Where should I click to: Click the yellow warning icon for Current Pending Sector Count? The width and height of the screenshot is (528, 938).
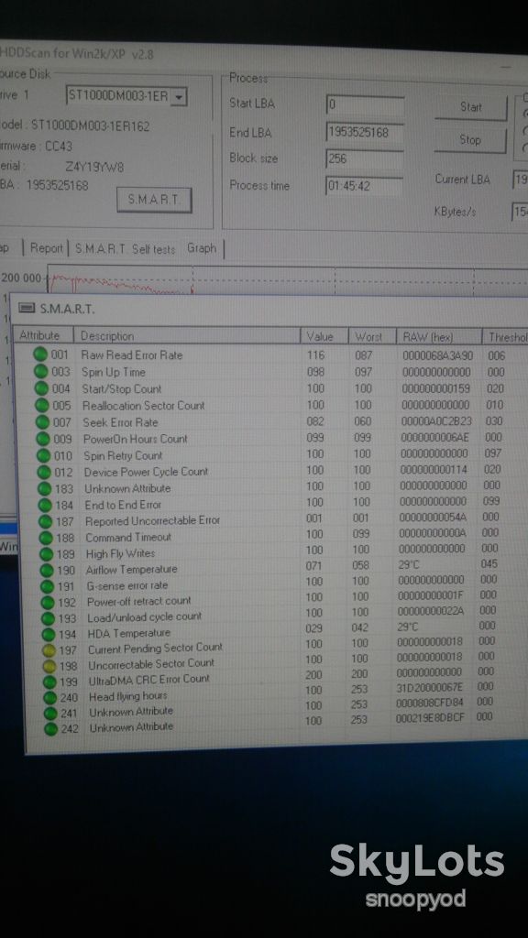[49, 649]
